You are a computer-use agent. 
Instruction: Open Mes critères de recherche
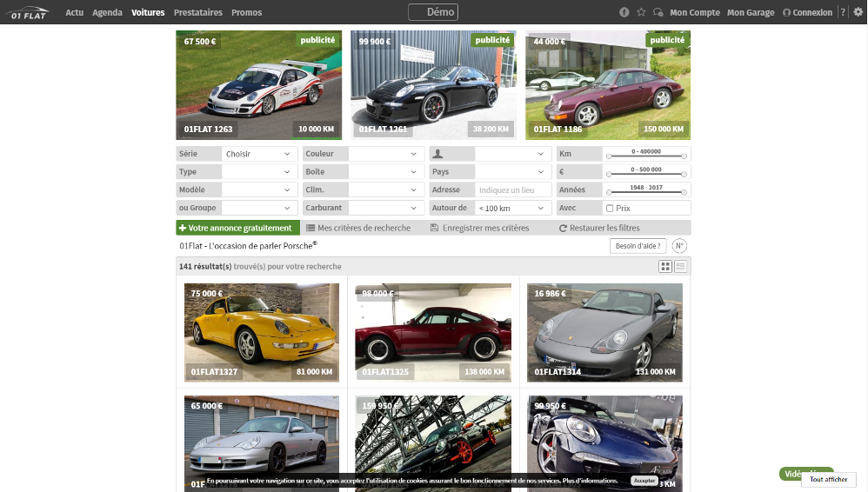point(358,228)
